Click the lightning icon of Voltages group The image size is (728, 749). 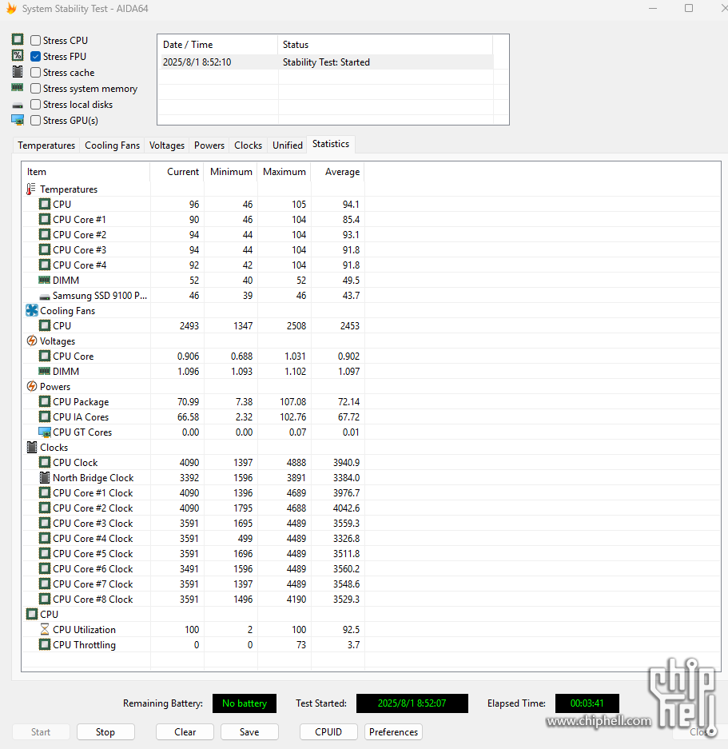31,341
